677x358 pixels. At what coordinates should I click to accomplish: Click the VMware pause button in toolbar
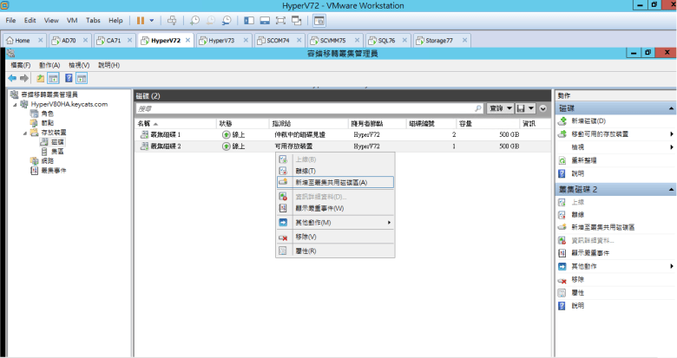(x=141, y=19)
